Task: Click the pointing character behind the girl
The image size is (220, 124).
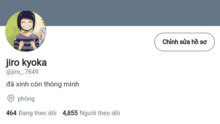Action: (41, 34)
